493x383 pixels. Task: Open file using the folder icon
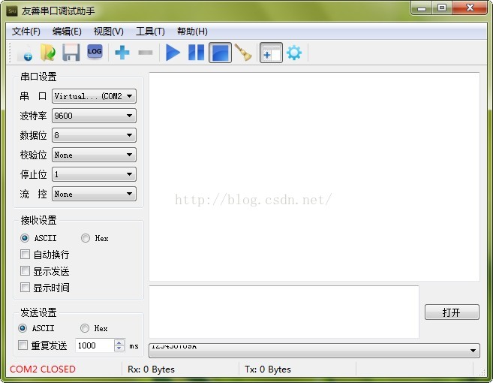(48, 53)
